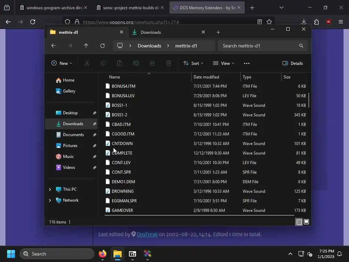
Task: Select the DEMO1.DEM file
Action: 206,182
